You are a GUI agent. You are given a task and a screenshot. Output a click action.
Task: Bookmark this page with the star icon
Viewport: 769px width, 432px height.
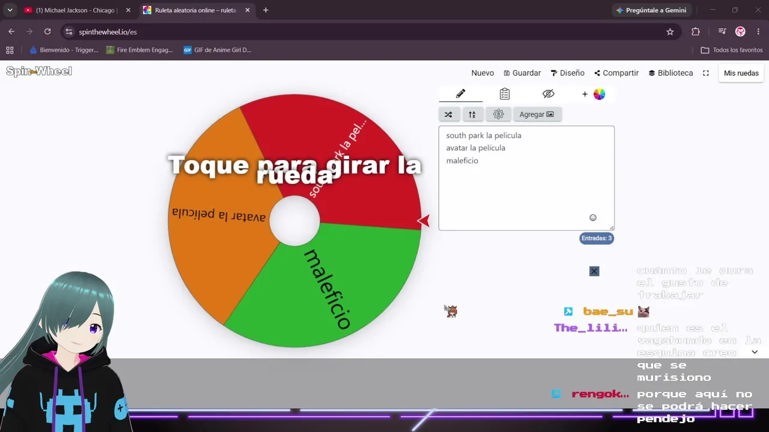click(670, 32)
